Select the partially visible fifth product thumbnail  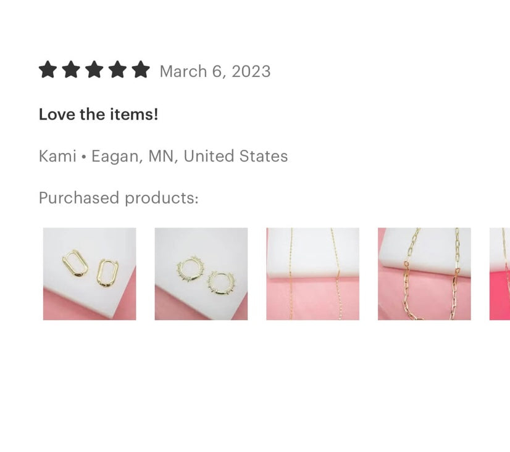tap(500, 274)
